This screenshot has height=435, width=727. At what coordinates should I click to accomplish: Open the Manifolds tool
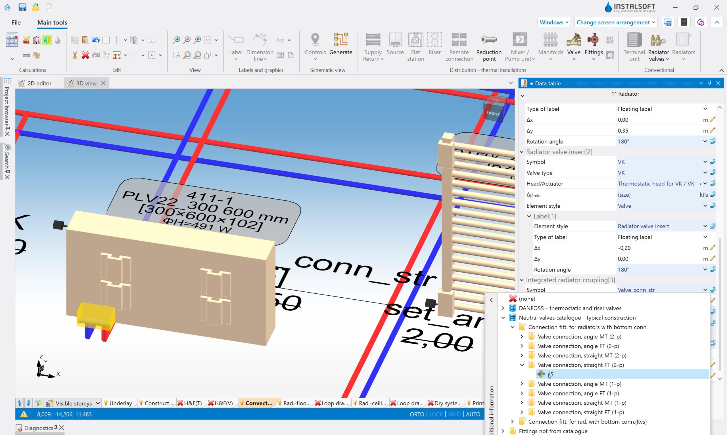point(550,47)
